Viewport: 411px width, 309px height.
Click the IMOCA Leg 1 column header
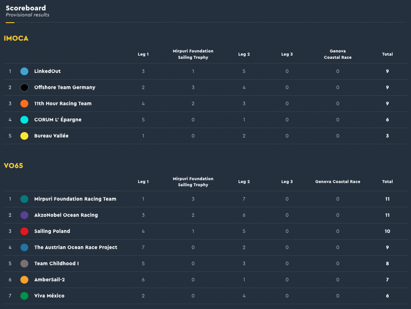click(x=143, y=54)
